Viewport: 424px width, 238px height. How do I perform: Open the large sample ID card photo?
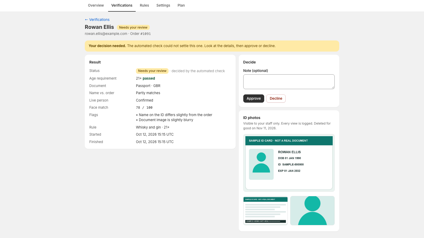[289, 163]
